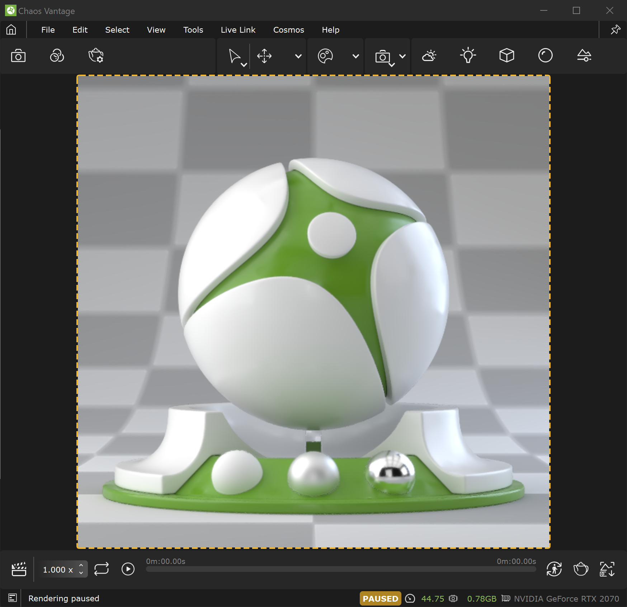The image size is (627, 607).
Task: Open the objects cube panel
Action: 507,56
